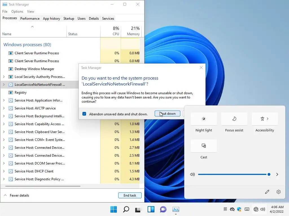Toggle Focus assist quick setting

pyautogui.click(x=234, y=119)
